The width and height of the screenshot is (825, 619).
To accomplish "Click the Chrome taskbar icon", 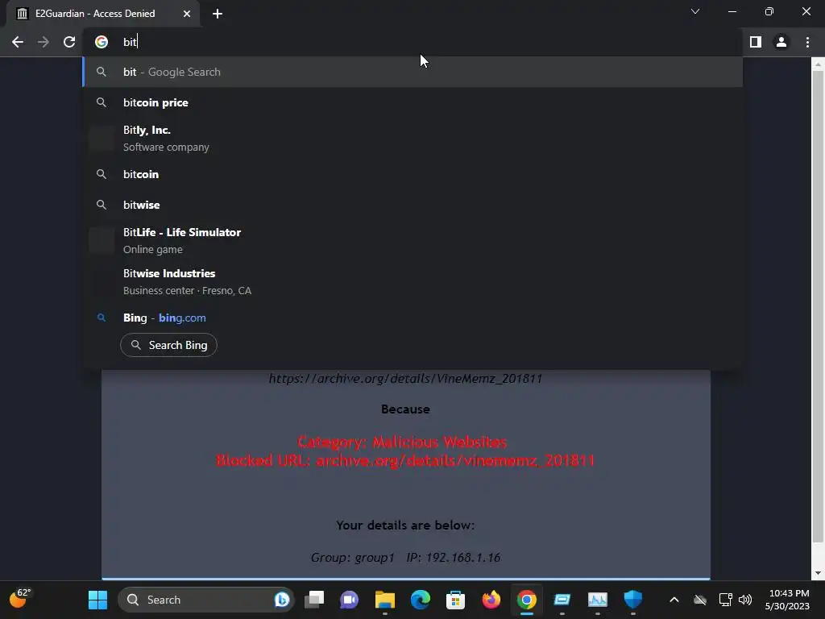I will coord(527,600).
